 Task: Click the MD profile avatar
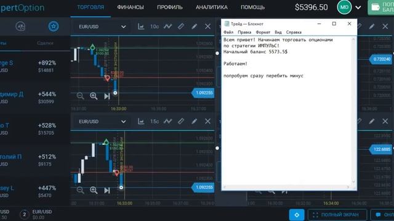[x=344, y=7]
